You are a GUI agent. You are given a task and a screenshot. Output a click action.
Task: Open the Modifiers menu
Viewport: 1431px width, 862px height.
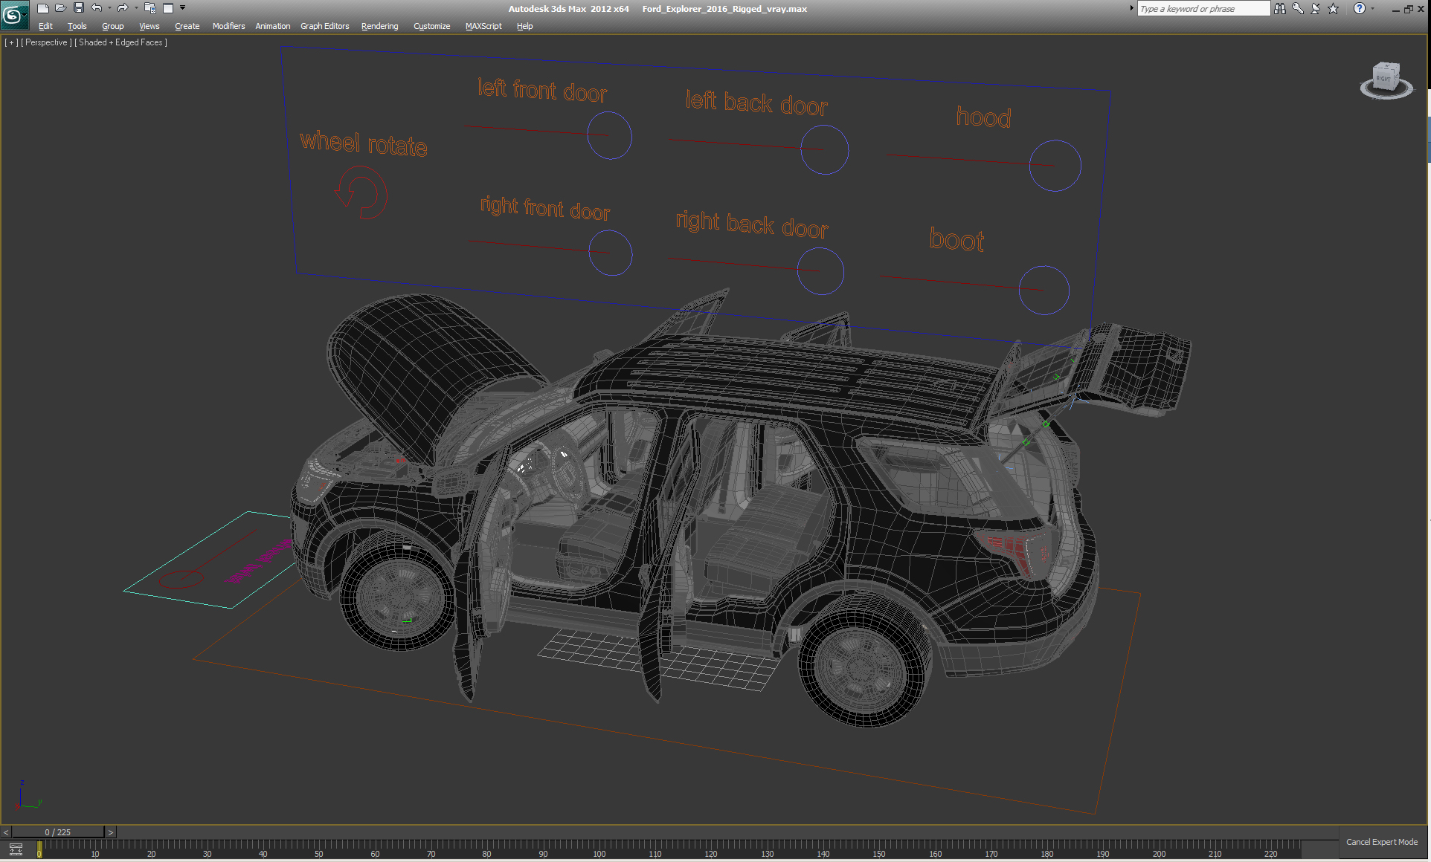[228, 26]
